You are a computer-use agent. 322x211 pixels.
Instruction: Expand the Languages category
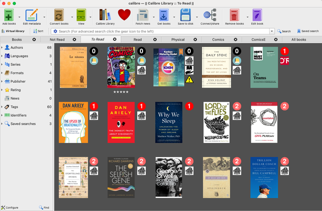click(2, 56)
